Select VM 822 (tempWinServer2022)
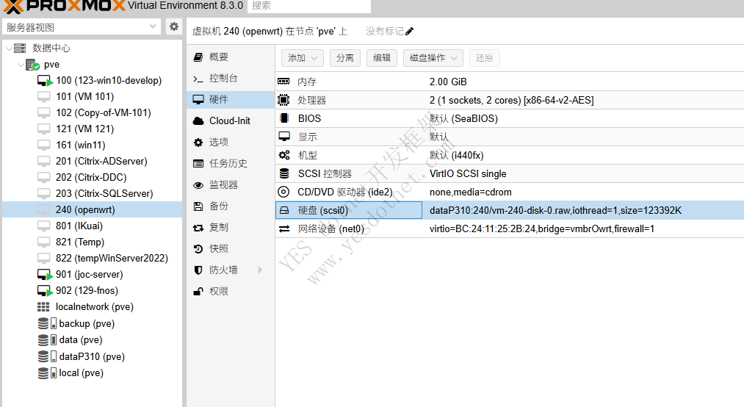 (x=112, y=258)
